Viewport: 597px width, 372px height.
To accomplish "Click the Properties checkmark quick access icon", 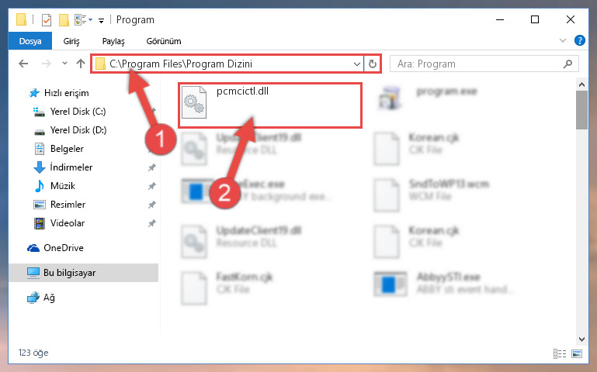I will click(46, 19).
